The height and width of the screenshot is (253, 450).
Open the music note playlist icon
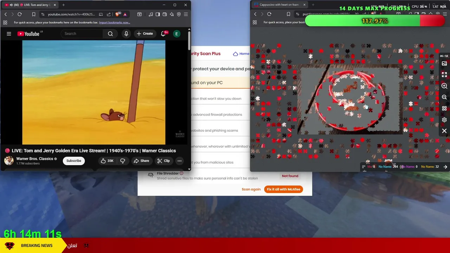click(x=151, y=14)
